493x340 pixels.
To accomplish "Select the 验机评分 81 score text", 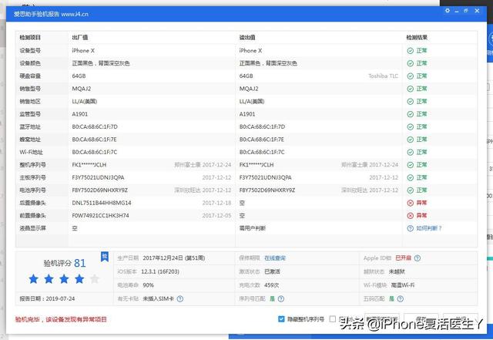I will (x=65, y=263).
